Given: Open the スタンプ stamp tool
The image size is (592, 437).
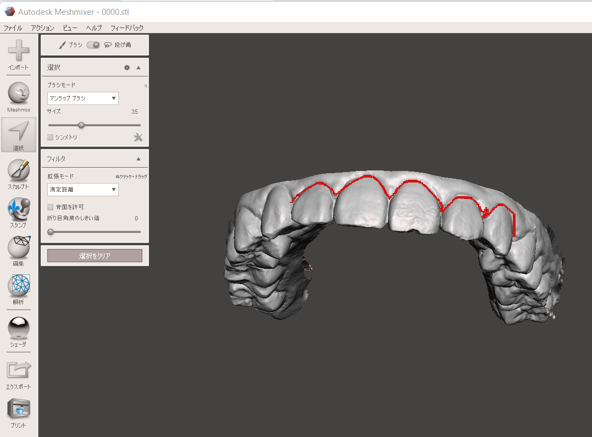Looking at the screenshot, I should click(x=19, y=208).
